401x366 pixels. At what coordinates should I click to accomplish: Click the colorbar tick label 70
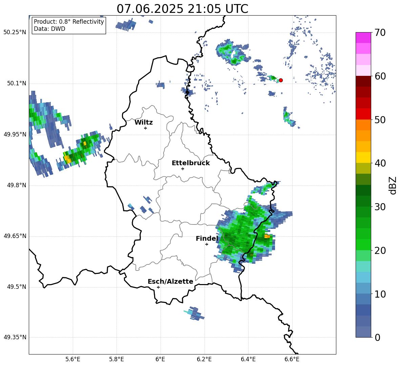[x=380, y=33]
